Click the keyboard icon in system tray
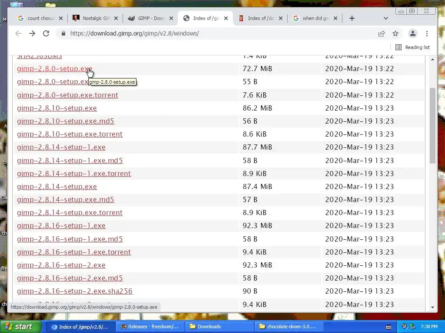This screenshot has height=333, width=445. pos(389,327)
